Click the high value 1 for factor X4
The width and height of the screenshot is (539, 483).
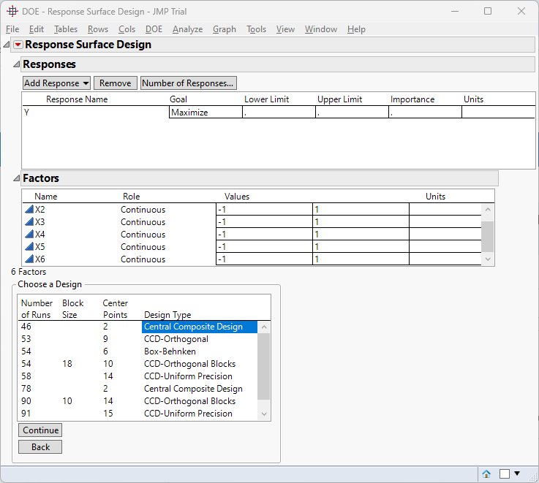(361, 234)
